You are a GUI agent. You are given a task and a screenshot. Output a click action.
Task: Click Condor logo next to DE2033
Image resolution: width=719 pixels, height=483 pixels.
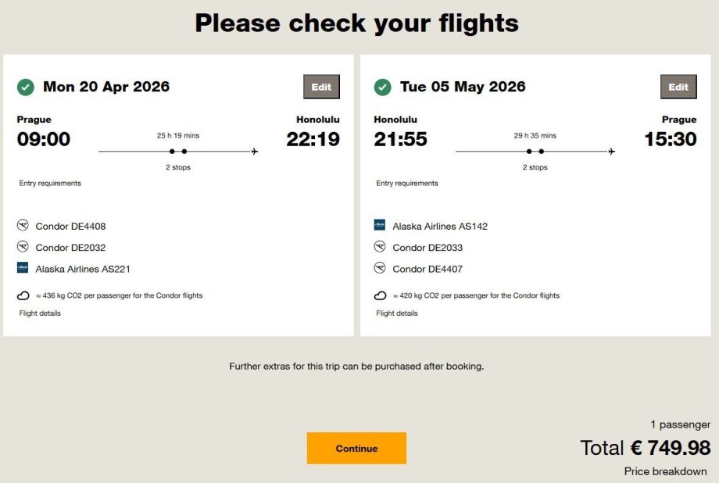pos(380,247)
